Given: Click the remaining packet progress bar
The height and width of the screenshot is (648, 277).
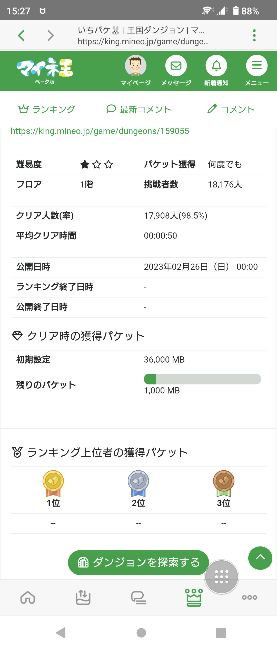Looking at the screenshot, I should point(202,379).
